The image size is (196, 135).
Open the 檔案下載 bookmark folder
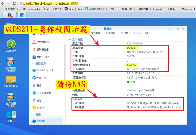(x=125, y=9)
